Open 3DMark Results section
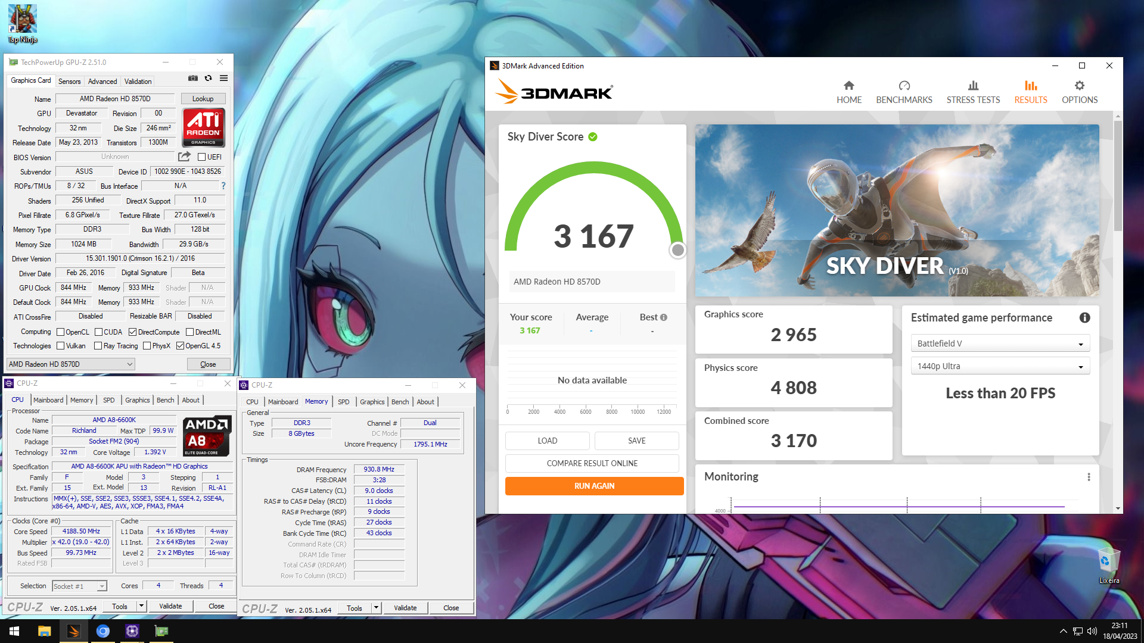 click(1031, 92)
